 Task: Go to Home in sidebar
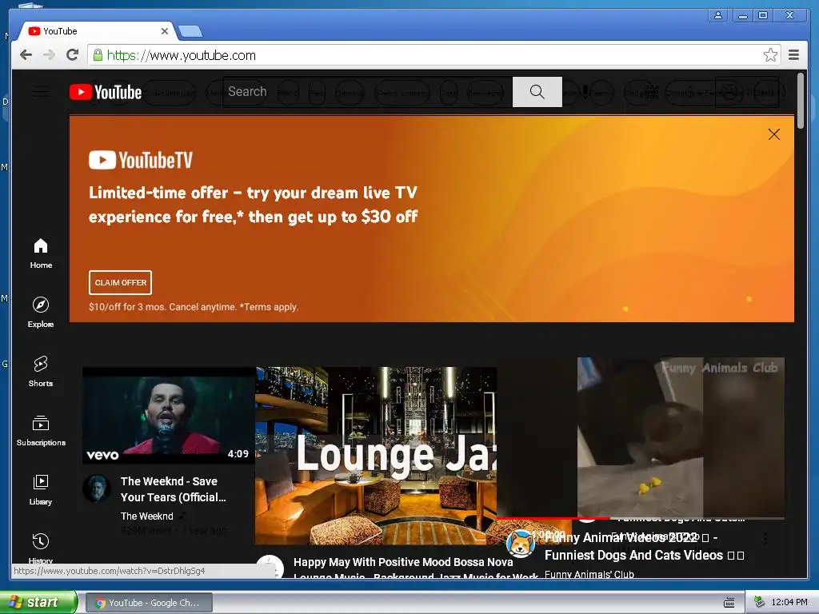pos(41,253)
